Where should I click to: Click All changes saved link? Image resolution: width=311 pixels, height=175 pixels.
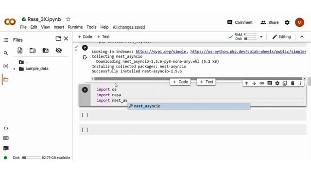[x=129, y=27]
